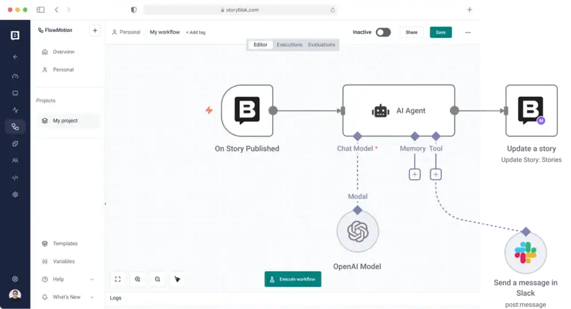
Task: Click the browser forward arrow
Action: coord(69,10)
